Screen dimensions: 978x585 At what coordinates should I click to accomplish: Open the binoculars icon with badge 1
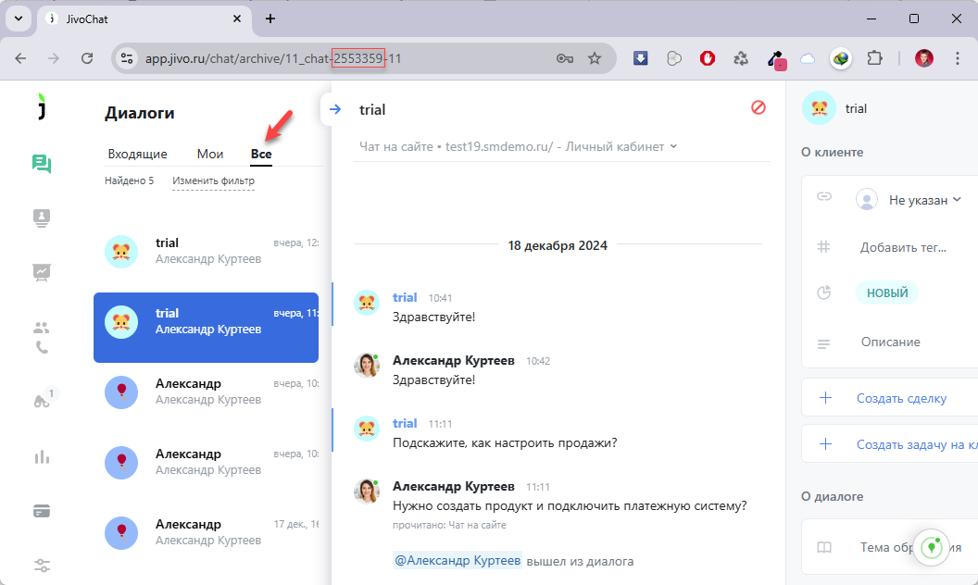coord(42,401)
